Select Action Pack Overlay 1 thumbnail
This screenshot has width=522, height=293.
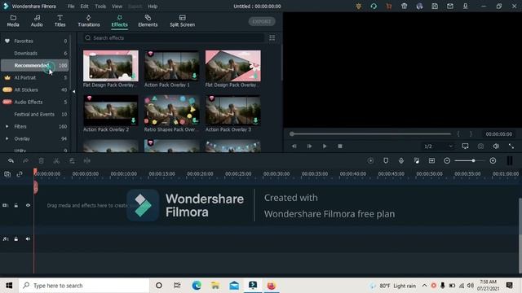click(171, 66)
